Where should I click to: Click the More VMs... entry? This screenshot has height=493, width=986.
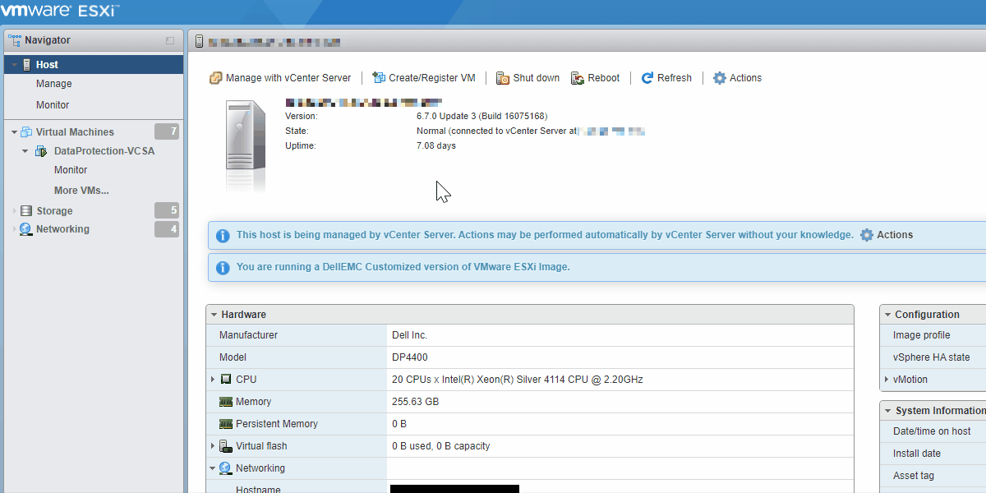coord(81,191)
